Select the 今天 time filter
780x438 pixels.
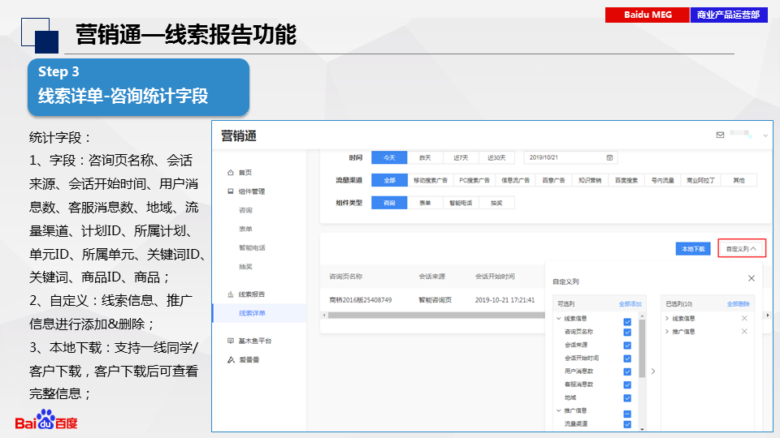[x=389, y=157]
